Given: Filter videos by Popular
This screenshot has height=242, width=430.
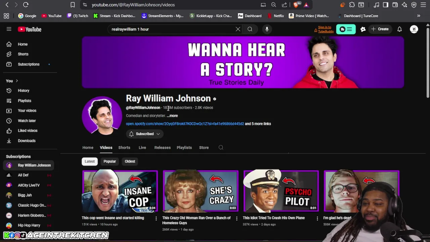Looking at the screenshot, I should pyautogui.click(x=110, y=161).
